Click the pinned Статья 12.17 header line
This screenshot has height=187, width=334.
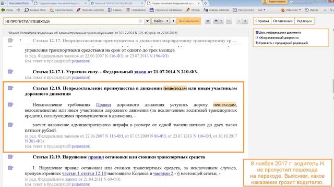(135, 41)
